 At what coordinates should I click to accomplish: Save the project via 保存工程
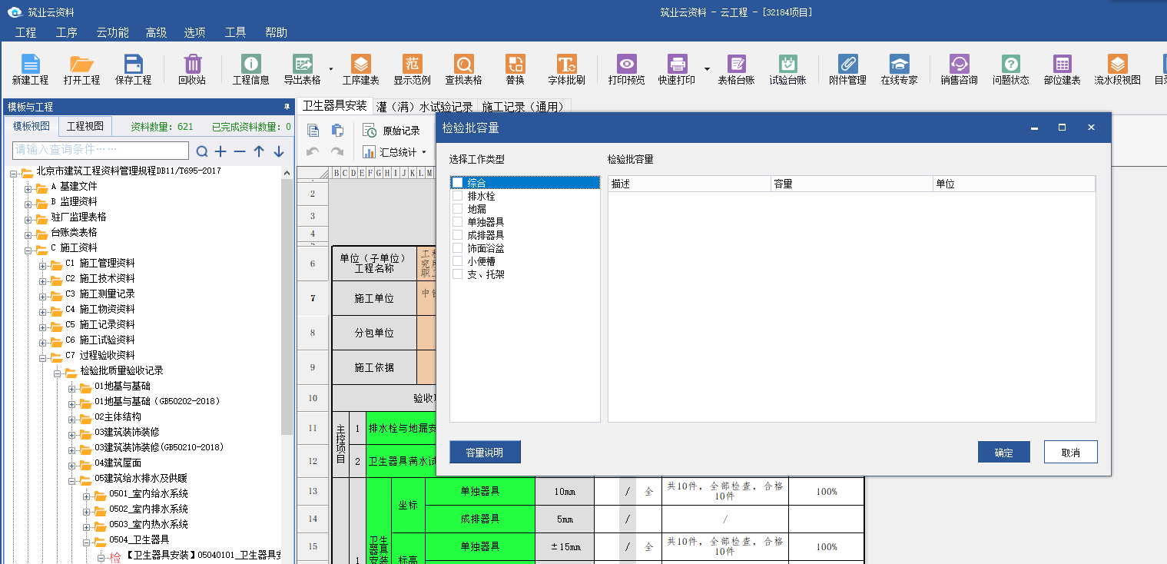pyautogui.click(x=134, y=70)
